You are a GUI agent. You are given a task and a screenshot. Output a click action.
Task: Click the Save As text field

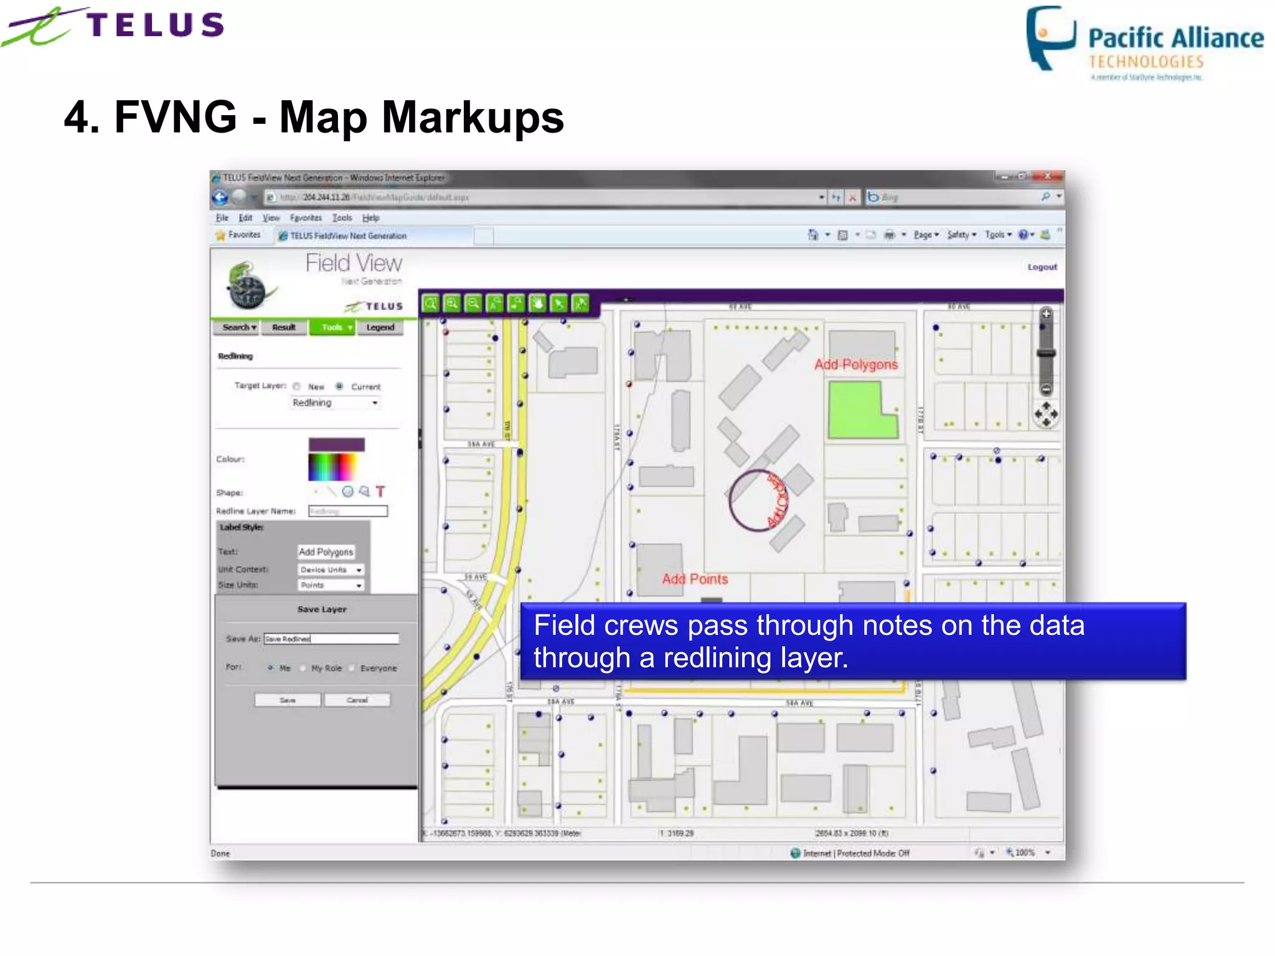[331, 639]
